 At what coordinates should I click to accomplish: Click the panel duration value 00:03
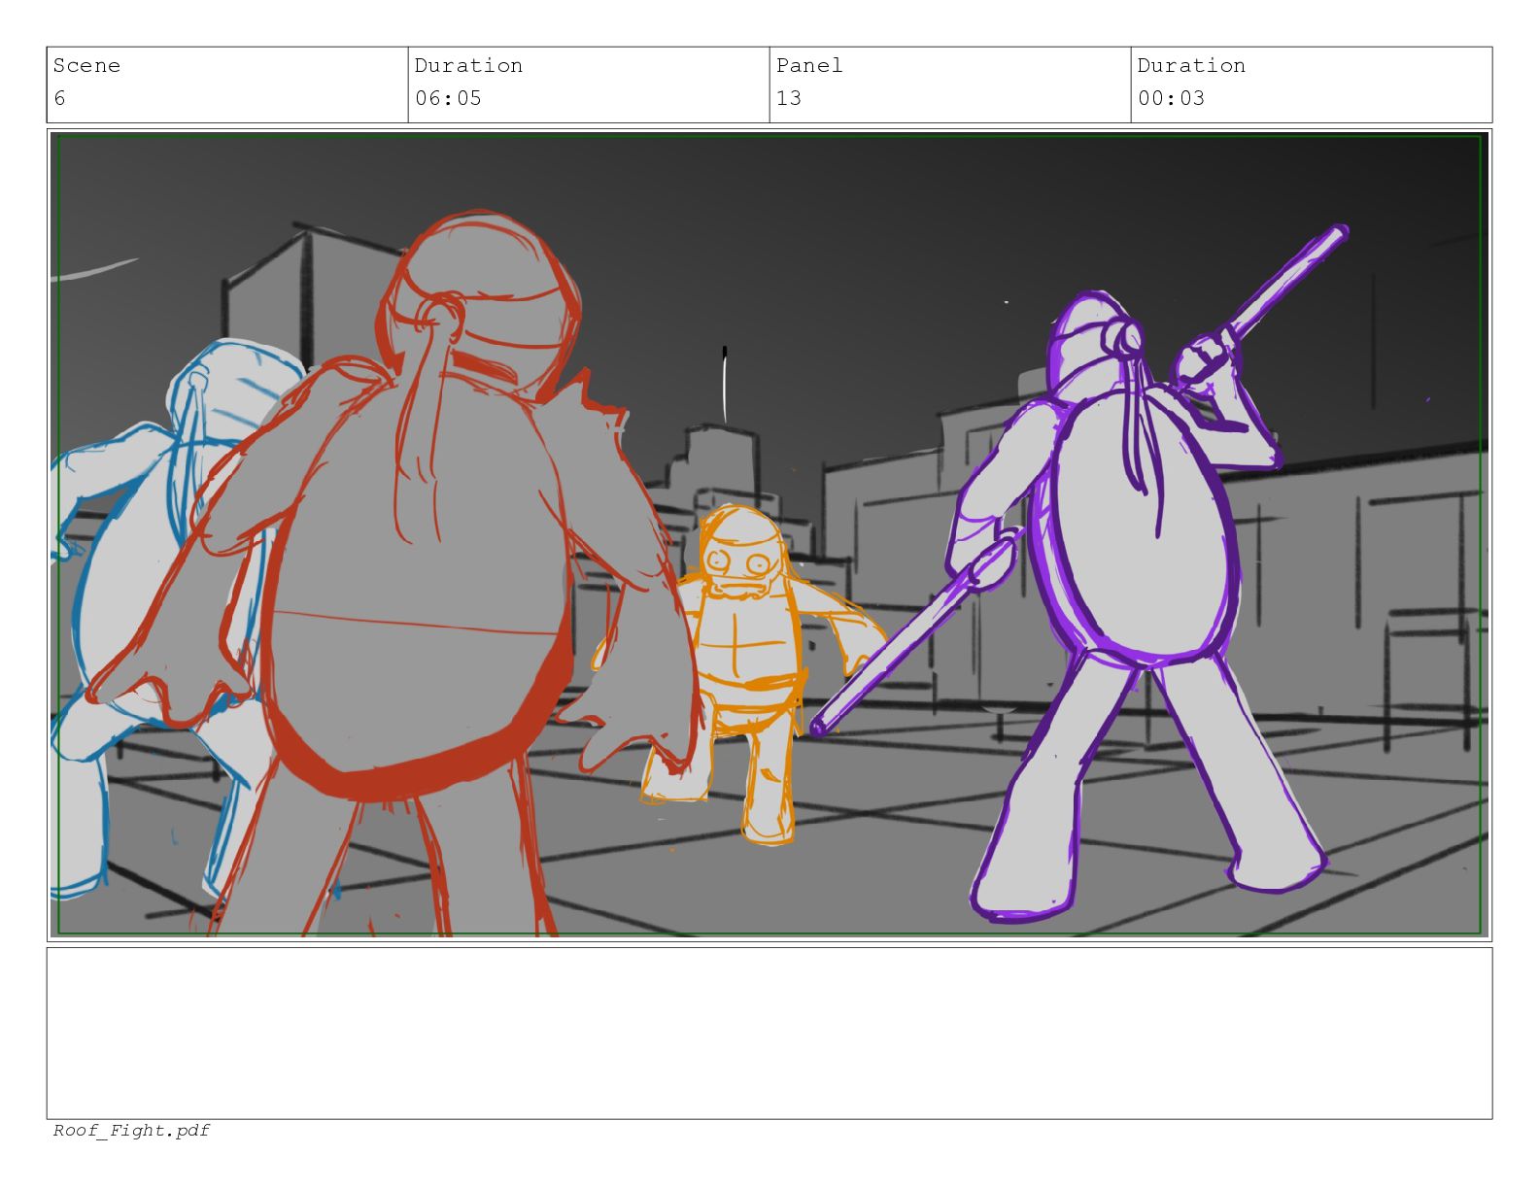click(1171, 98)
